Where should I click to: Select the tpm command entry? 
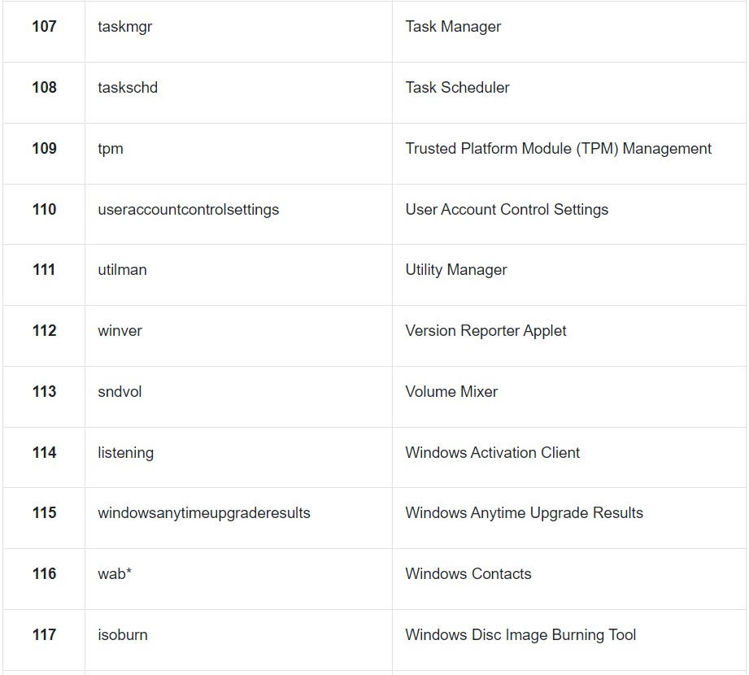pos(111,149)
